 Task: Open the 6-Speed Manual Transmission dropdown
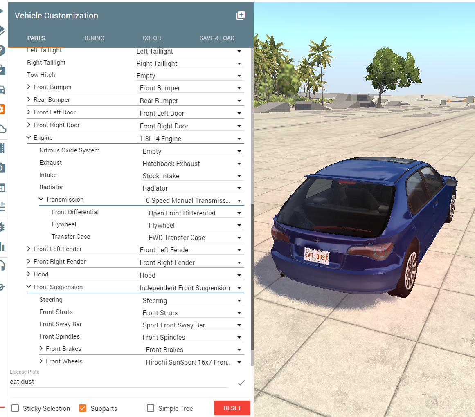194,201
